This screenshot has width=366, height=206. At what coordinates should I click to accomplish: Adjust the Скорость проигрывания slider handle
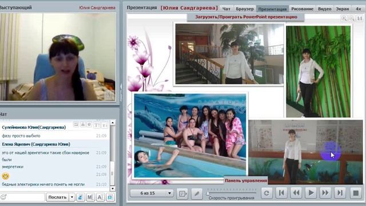coord(208,193)
